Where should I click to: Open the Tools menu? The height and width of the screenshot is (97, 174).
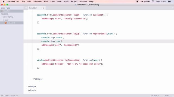66,1
